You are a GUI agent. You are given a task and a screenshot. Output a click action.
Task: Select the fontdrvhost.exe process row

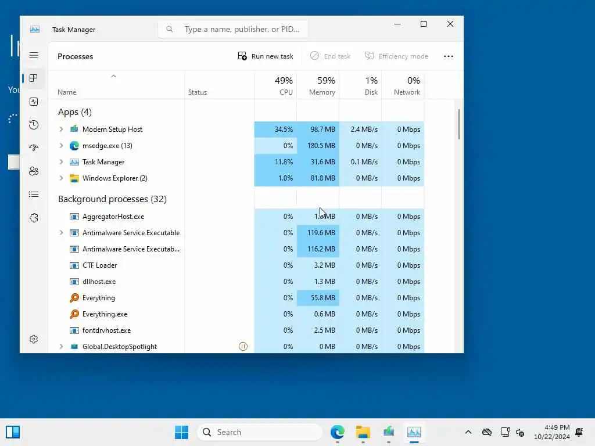(x=237, y=330)
